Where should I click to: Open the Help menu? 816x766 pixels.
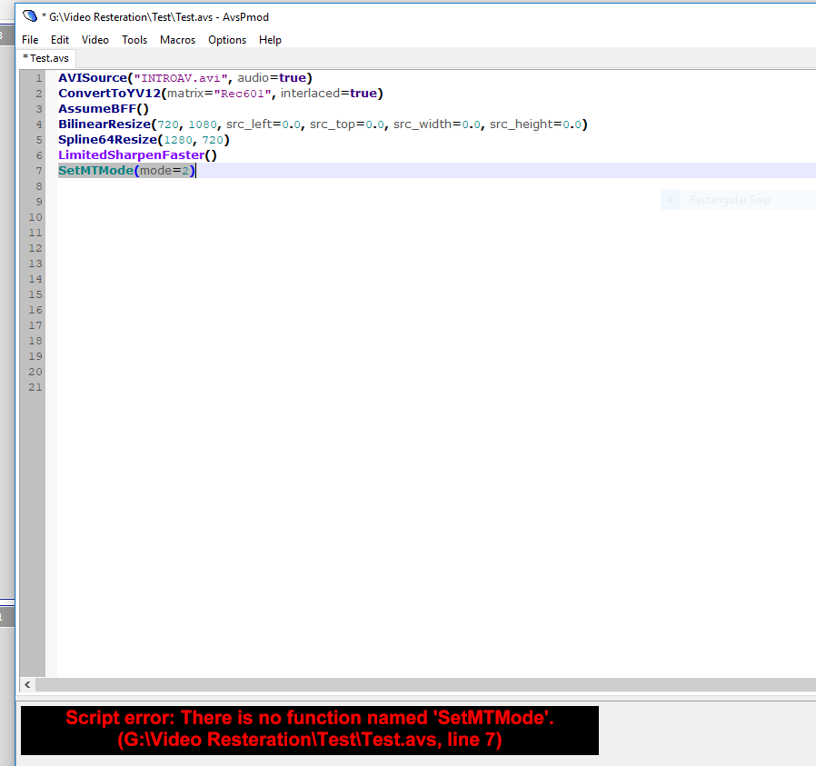click(270, 40)
